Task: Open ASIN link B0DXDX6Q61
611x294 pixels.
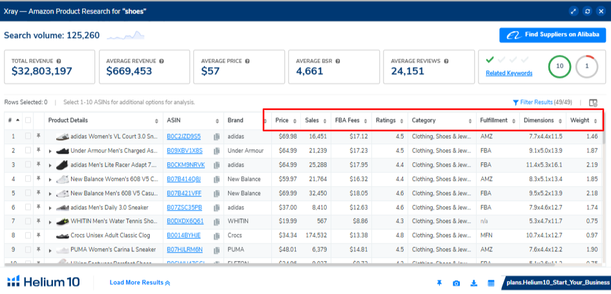Action: 185,222
